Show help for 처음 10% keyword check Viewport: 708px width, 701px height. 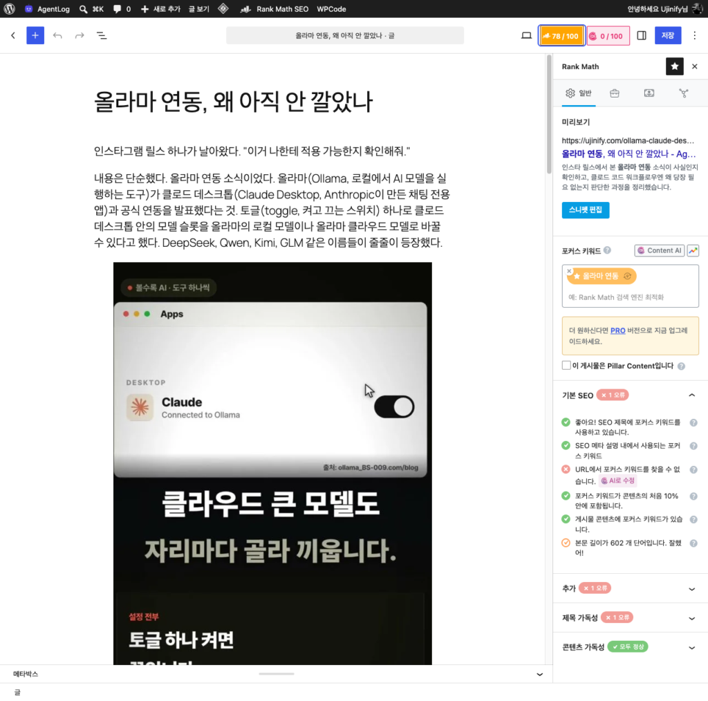point(693,496)
